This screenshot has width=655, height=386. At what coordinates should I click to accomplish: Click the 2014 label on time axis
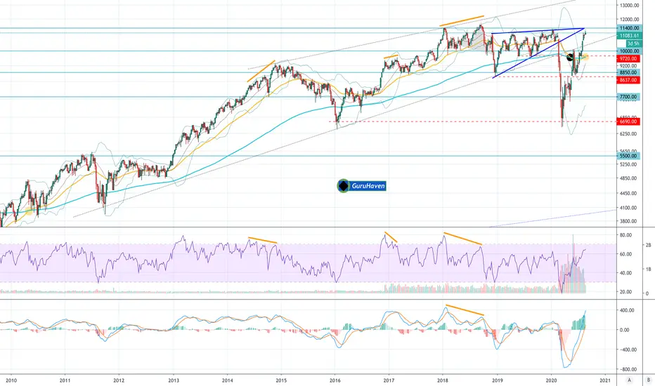[x=227, y=380]
